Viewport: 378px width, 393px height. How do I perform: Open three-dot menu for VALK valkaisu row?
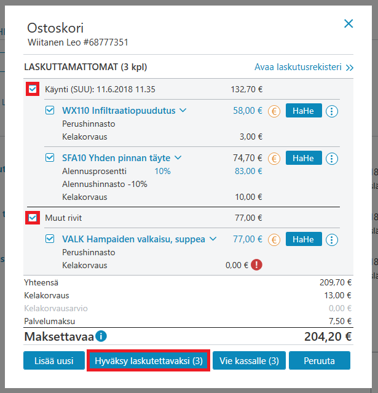point(332,240)
